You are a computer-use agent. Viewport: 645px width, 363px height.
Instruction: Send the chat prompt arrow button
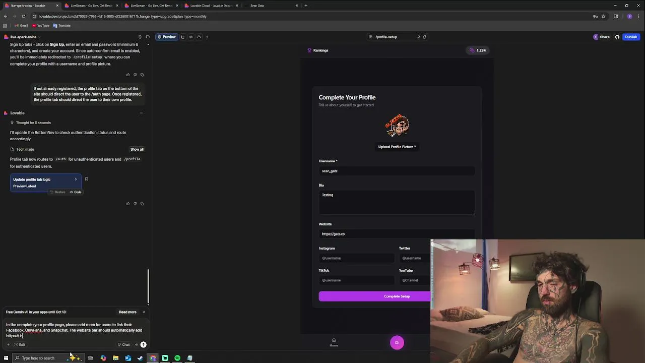click(143, 344)
